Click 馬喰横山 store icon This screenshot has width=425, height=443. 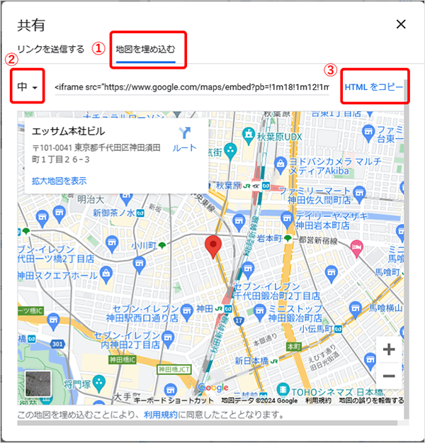(356, 310)
